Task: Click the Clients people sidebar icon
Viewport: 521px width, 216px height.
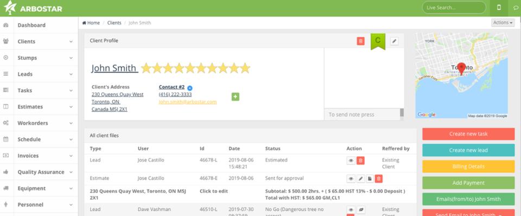Action: coord(5,42)
